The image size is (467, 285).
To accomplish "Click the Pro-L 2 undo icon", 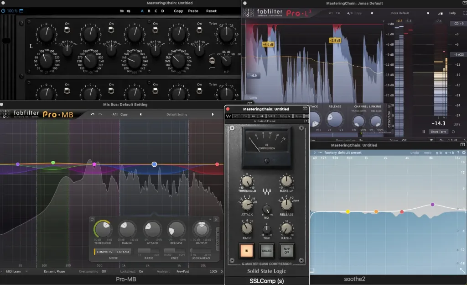I will tap(331, 13).
